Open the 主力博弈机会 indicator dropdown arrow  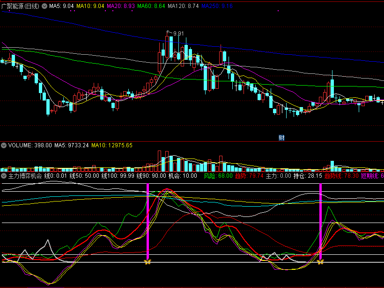pyautogui.click(x=4, y=176)
